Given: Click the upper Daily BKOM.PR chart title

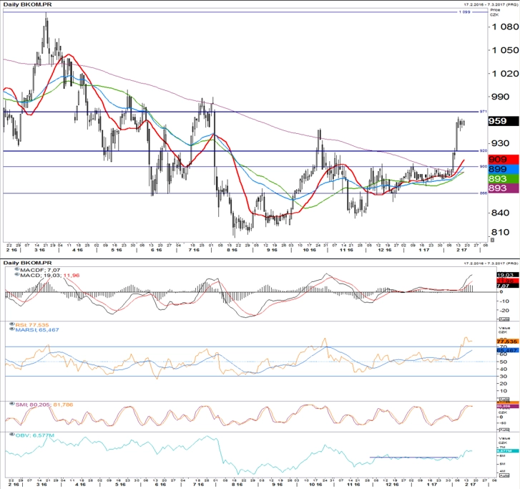Looking at the screenshot, I should point(27,4).
